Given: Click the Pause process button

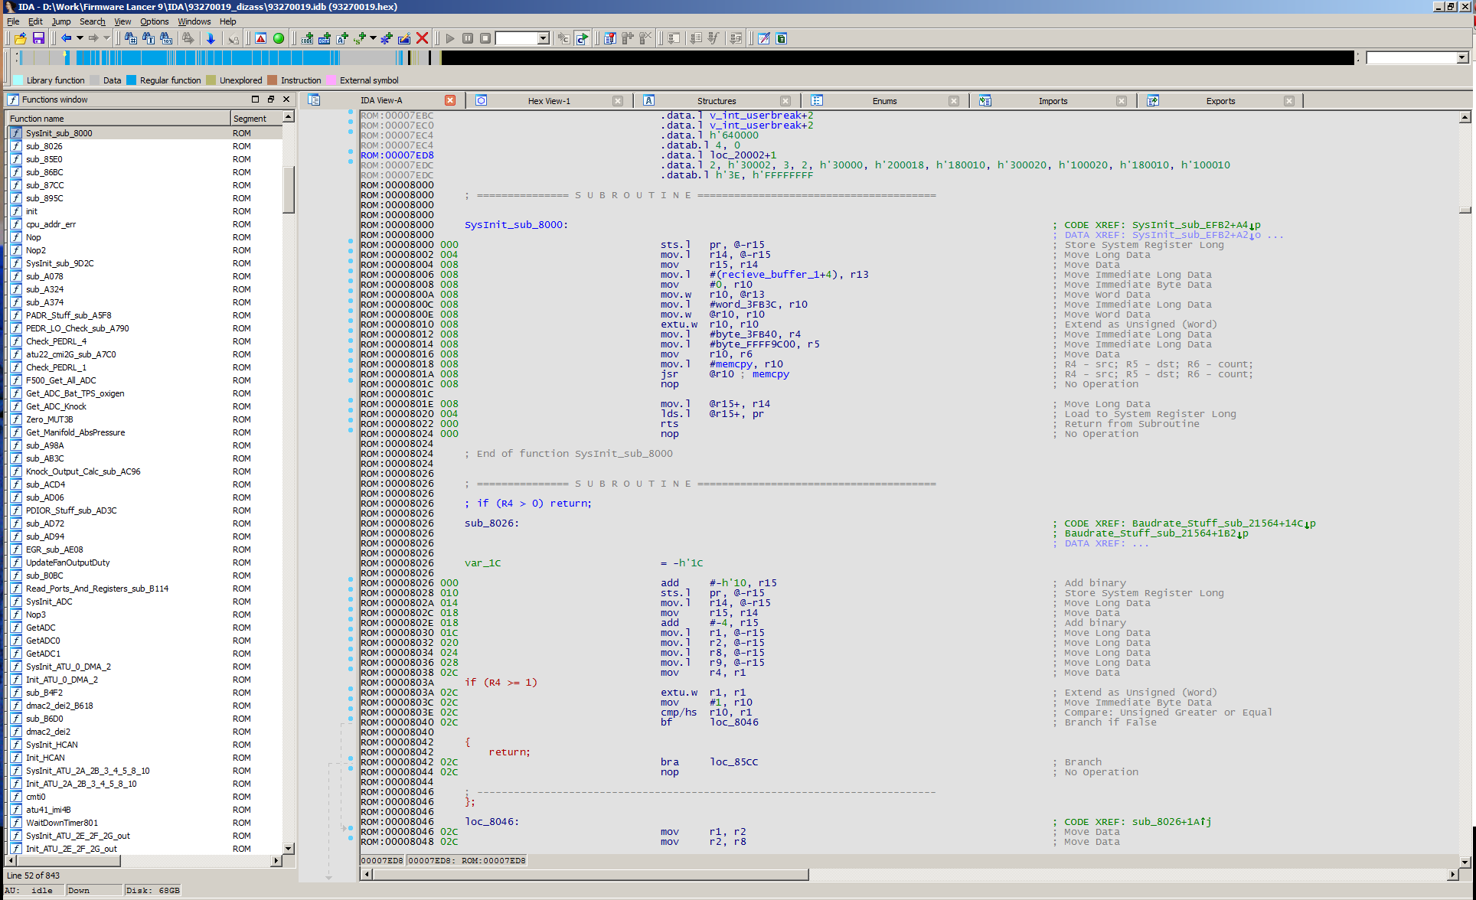Looking at the screenshot, I should click(468, 38).
